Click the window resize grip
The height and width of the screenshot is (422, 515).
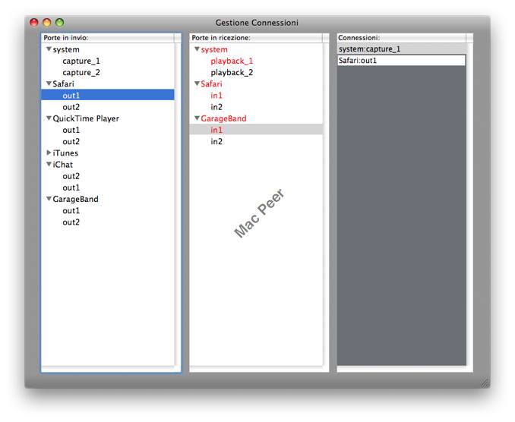(x=485, y=383)
